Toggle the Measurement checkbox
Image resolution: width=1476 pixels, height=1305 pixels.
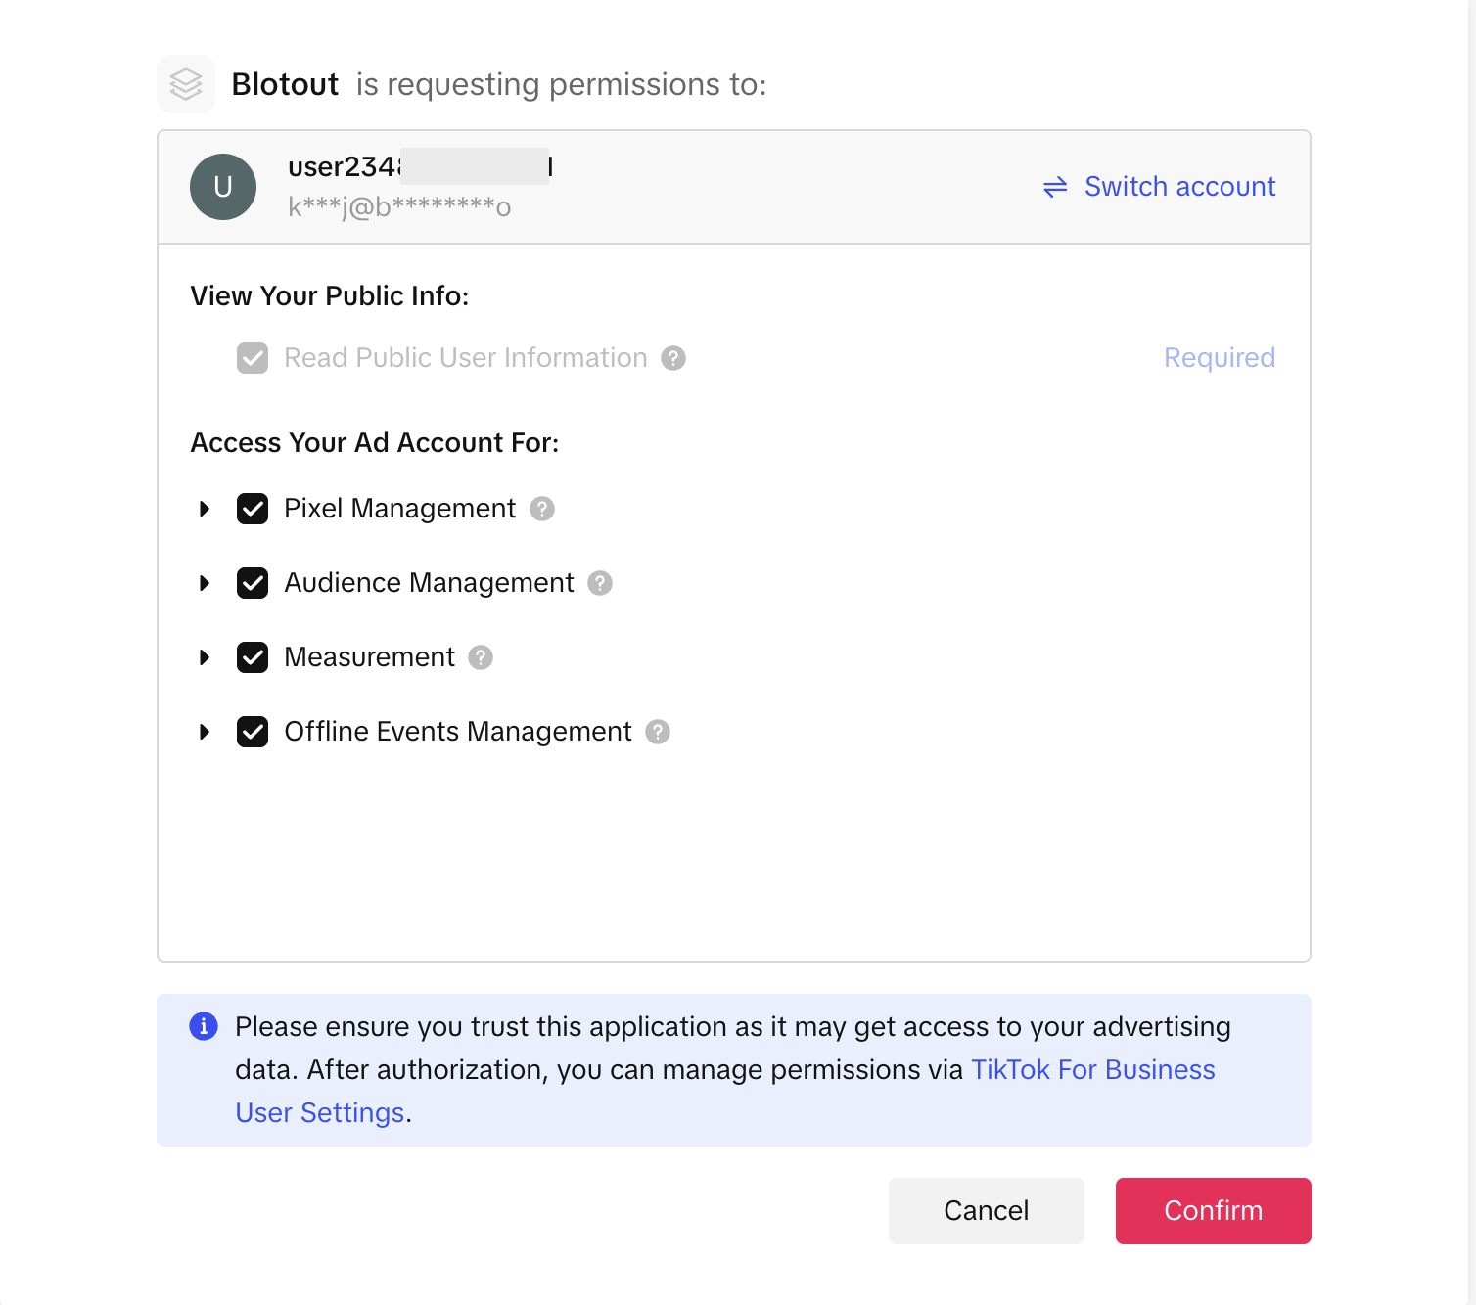(x=253, y=657)
